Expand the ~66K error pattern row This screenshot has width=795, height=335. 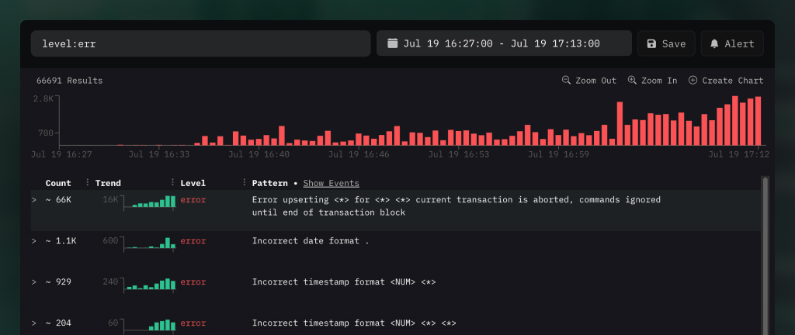point(34,200)
